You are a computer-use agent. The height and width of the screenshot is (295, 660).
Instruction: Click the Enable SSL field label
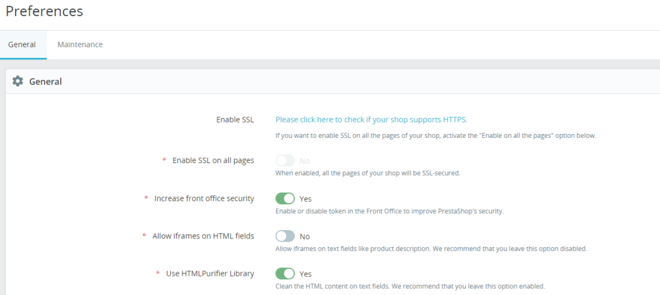click(235, 120)
